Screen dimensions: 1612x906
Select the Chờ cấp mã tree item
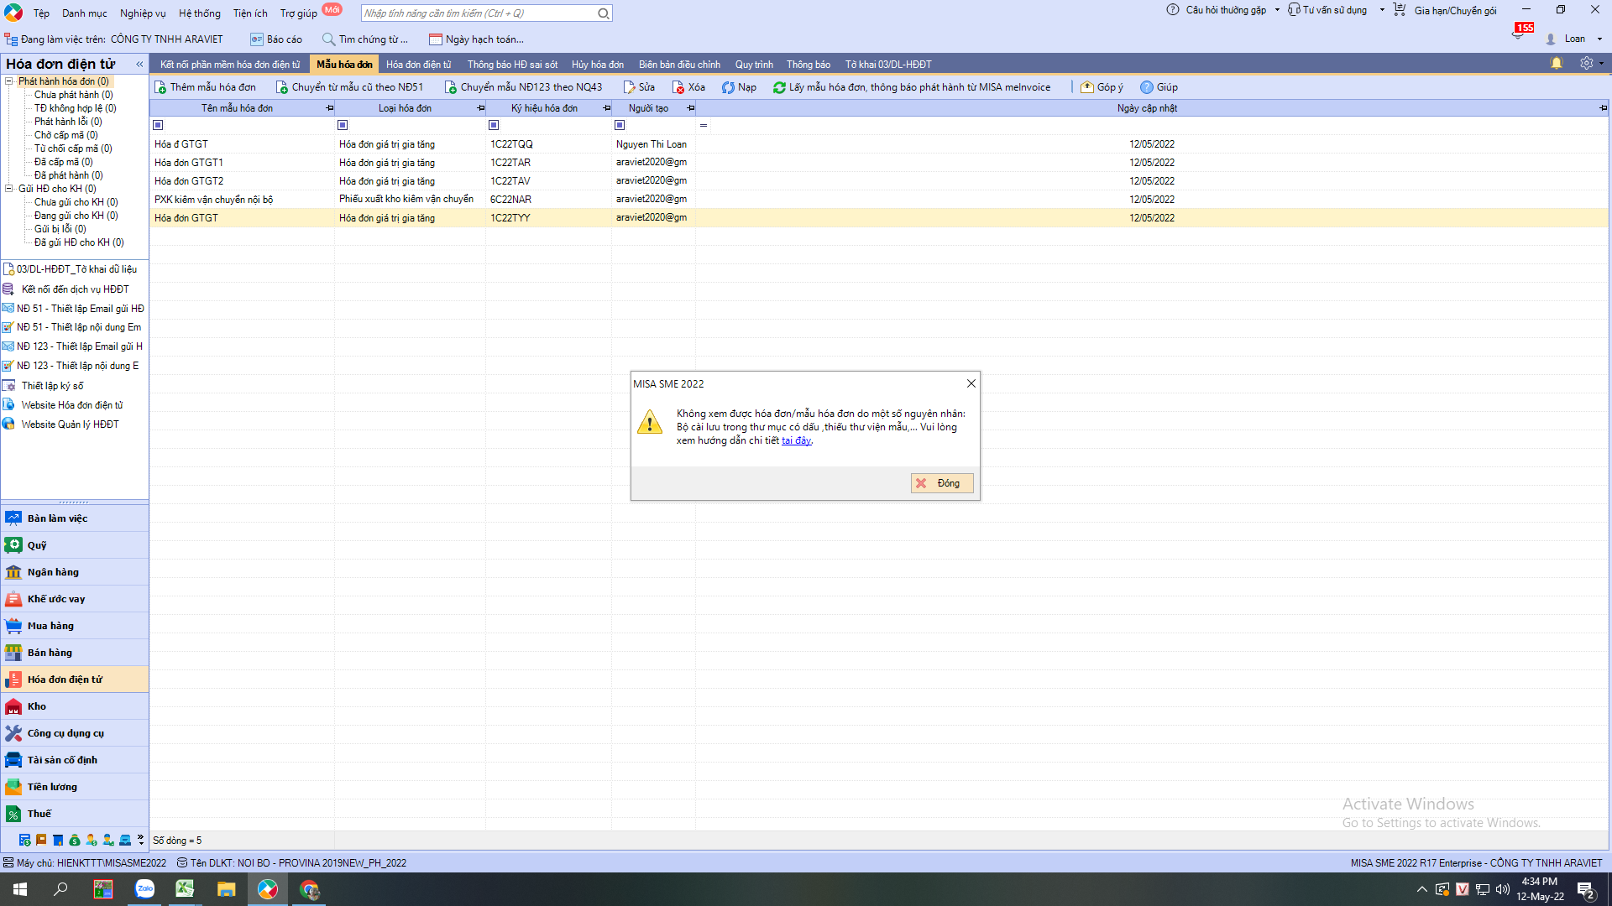tap(65, 135)
